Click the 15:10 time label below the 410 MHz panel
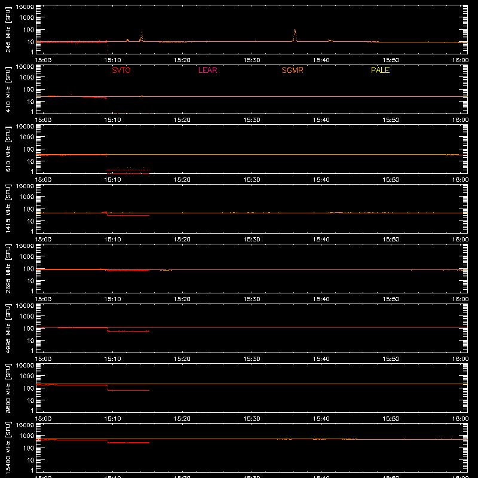The image size is (478, 478). (x=112, y=120)
